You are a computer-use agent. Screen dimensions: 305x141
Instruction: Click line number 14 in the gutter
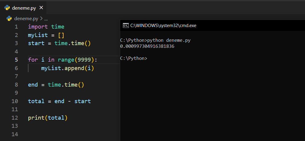coord(15,134)
